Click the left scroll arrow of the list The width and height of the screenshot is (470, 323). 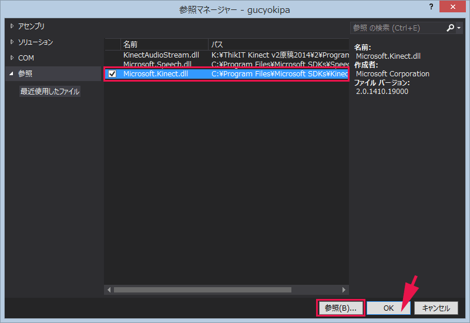coord(109,290)
